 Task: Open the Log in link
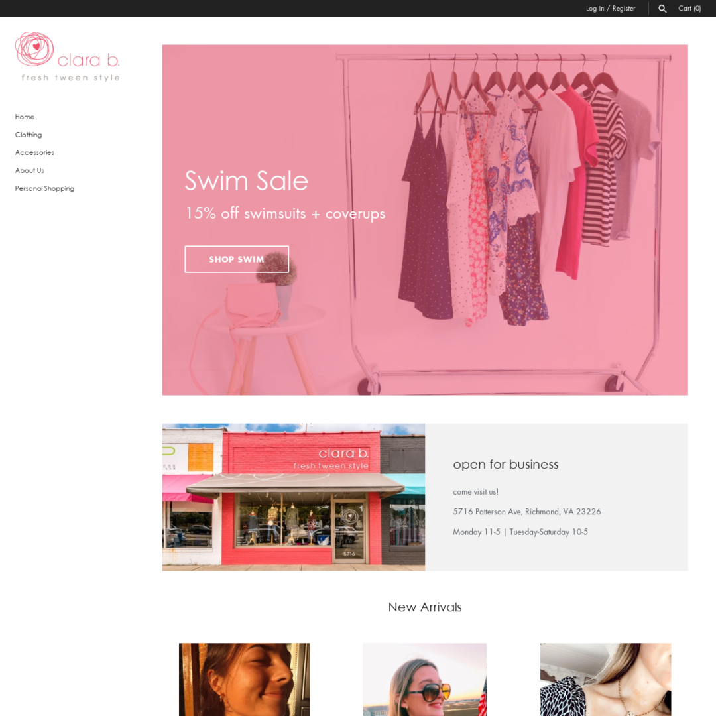point(595,8)
